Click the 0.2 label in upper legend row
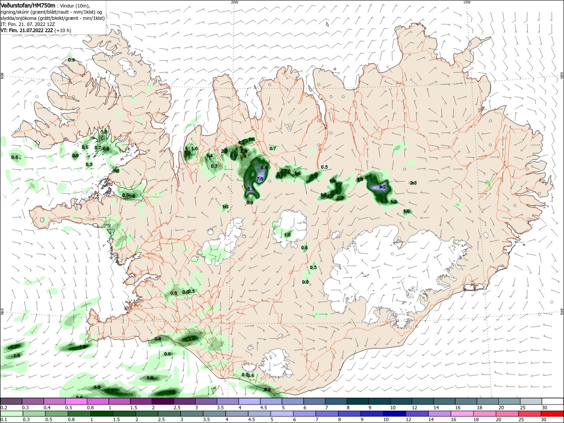564x423 pixels. point(3,408)
